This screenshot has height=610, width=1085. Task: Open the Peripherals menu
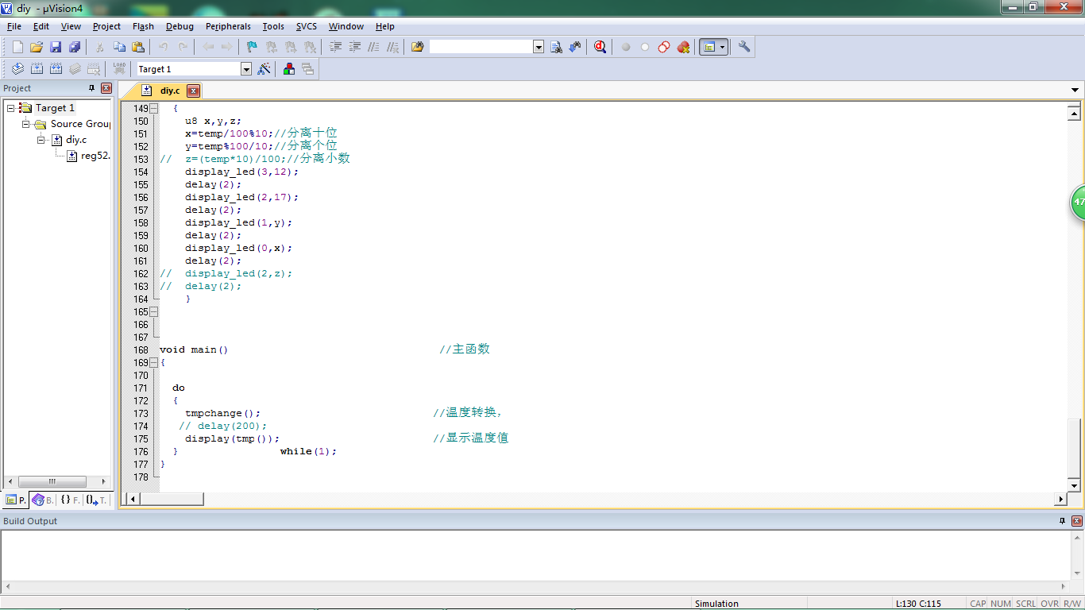point(228,26)
